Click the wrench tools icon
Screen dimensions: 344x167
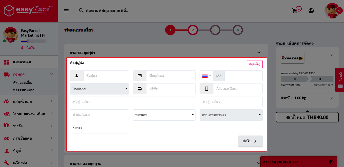[7, 163]
